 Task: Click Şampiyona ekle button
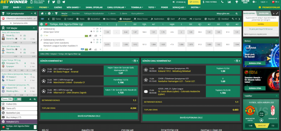(x=19, y=23)
